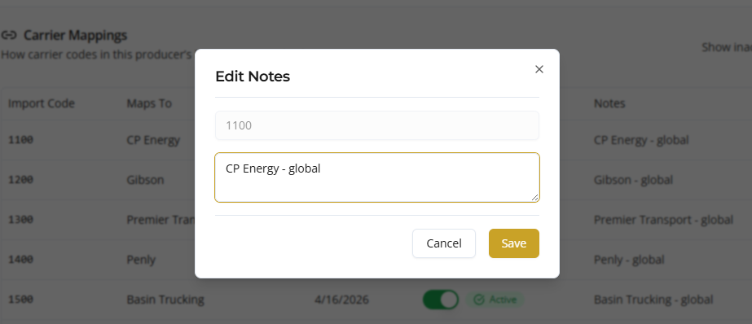Image resolution: width=752 pixels, height=324 pixels.
Task: Click the Basin Trucking - global note
Action: tap(653, 300)
